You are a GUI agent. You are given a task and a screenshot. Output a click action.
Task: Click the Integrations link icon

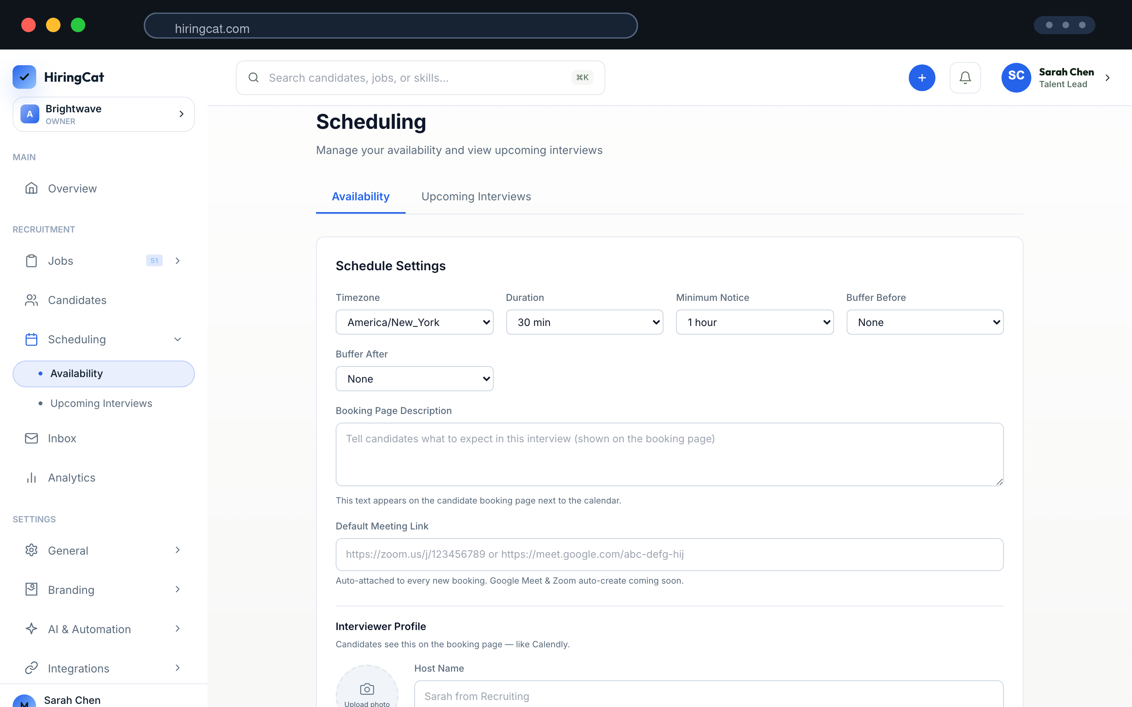pos(31,668)
